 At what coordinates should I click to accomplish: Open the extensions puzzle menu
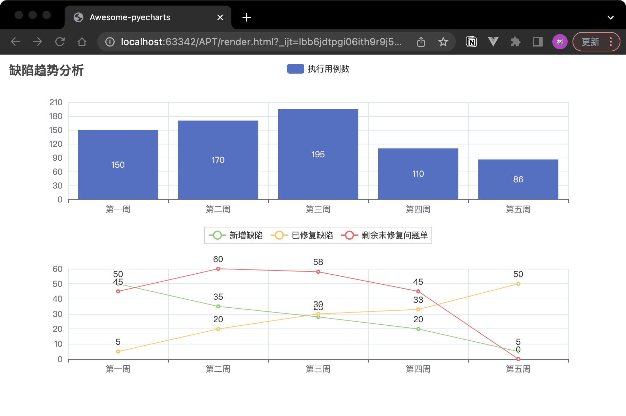click(x=516, y=42)
